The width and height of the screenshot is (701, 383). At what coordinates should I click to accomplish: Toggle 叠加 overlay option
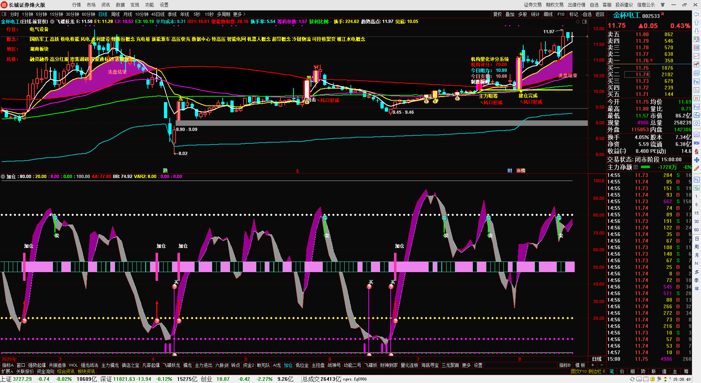pos(510,14)
